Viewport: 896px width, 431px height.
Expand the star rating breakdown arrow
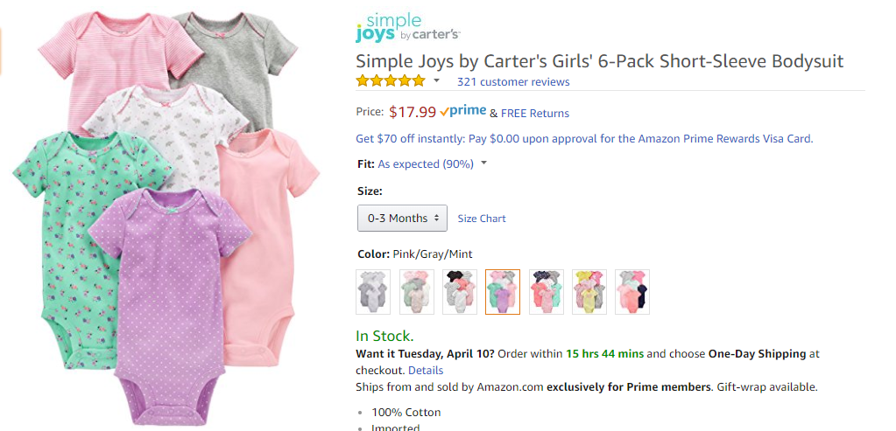[436, 81]
